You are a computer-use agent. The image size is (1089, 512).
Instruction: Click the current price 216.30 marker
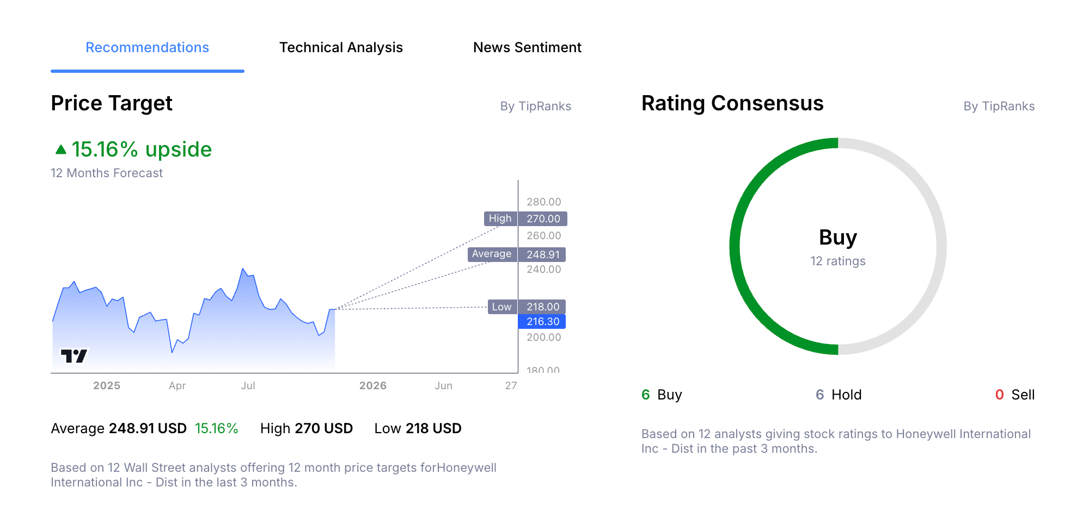point(542,322)
